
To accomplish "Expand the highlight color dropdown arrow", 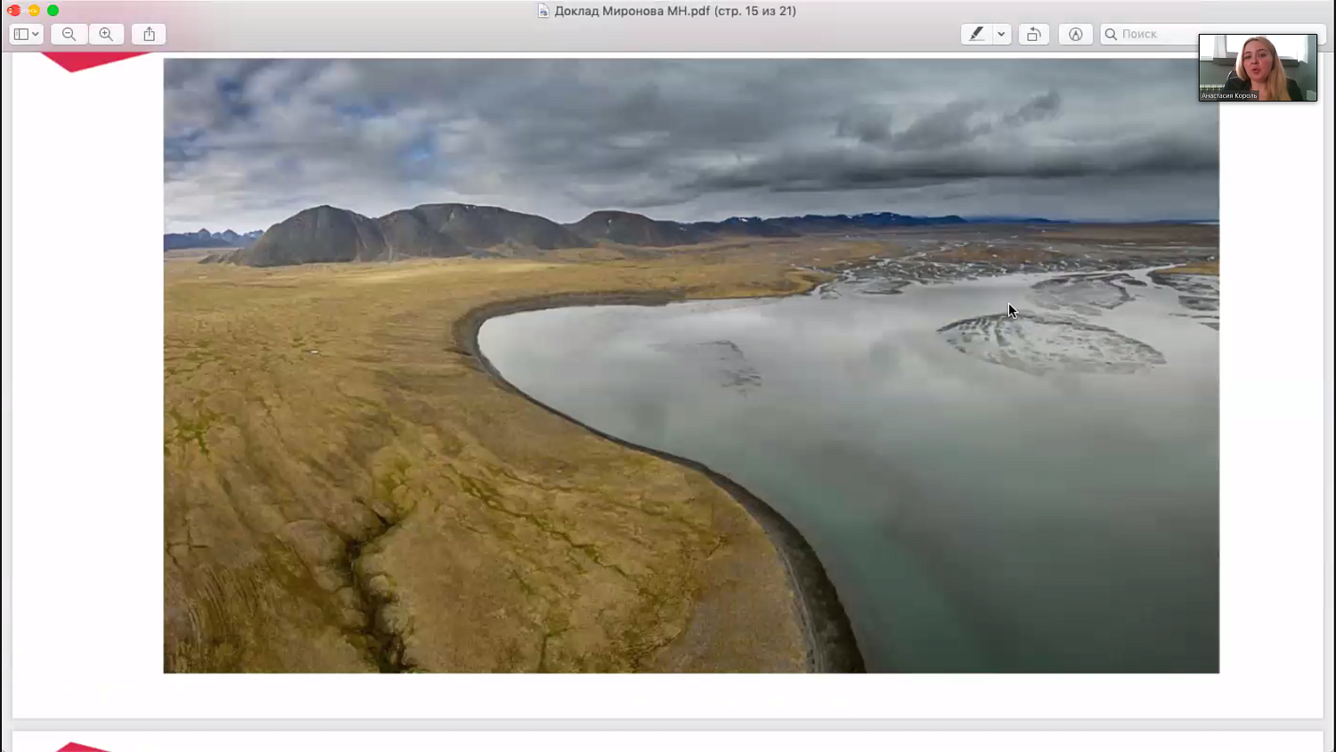I will tap(1001, 34).
